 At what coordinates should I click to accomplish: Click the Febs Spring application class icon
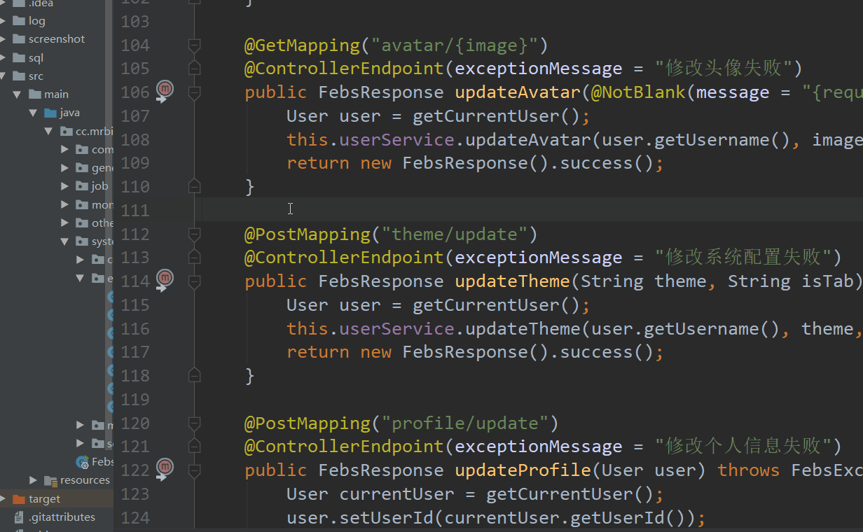(83, 462)
